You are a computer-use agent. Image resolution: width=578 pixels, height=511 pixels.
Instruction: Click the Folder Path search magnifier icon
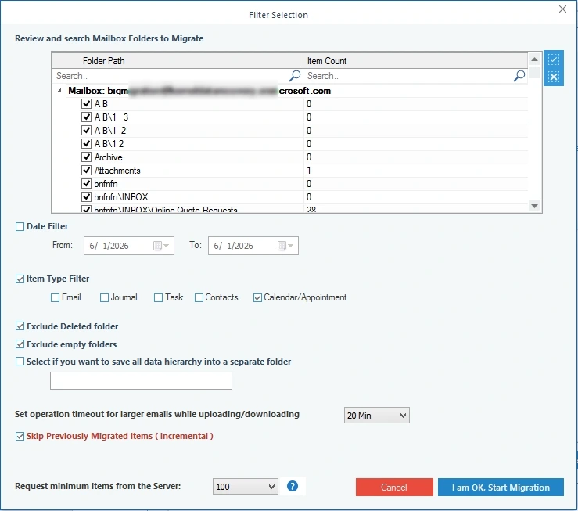[x=295, y=76]
